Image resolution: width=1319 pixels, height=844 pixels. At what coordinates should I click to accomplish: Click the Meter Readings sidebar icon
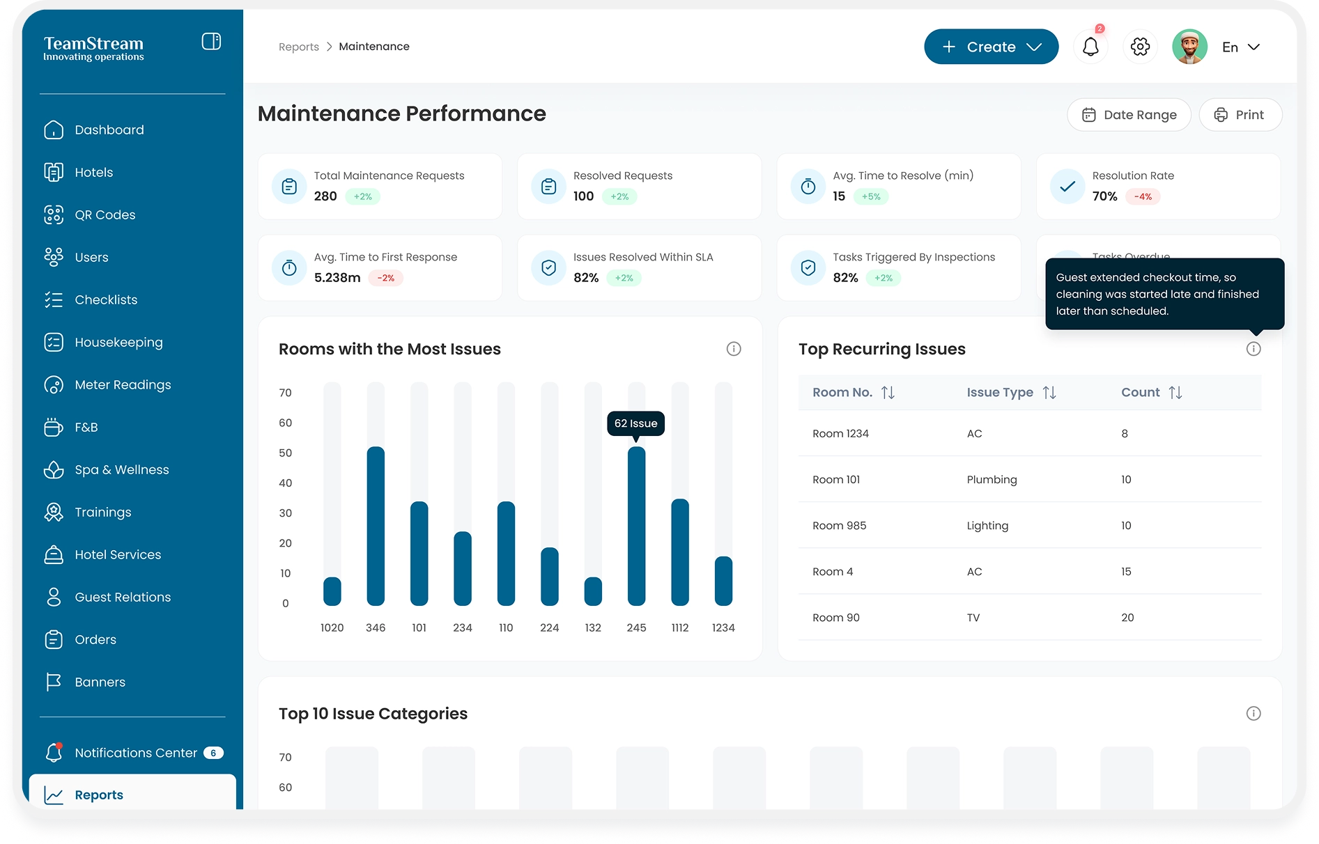[54, 385]
